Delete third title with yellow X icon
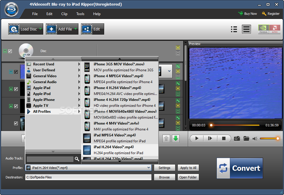284x195 pixels. (x=178, y=105)
